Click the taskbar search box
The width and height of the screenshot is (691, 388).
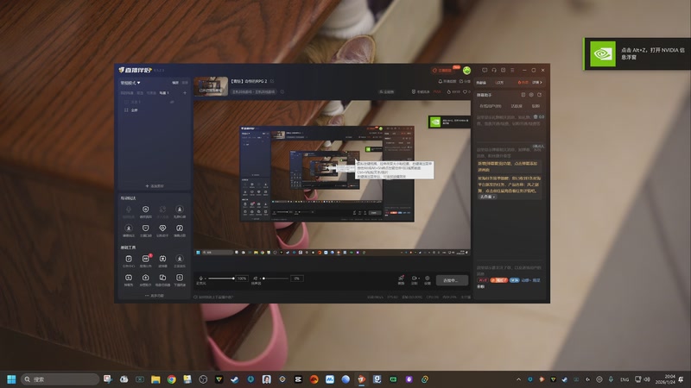tap(60, 379)
